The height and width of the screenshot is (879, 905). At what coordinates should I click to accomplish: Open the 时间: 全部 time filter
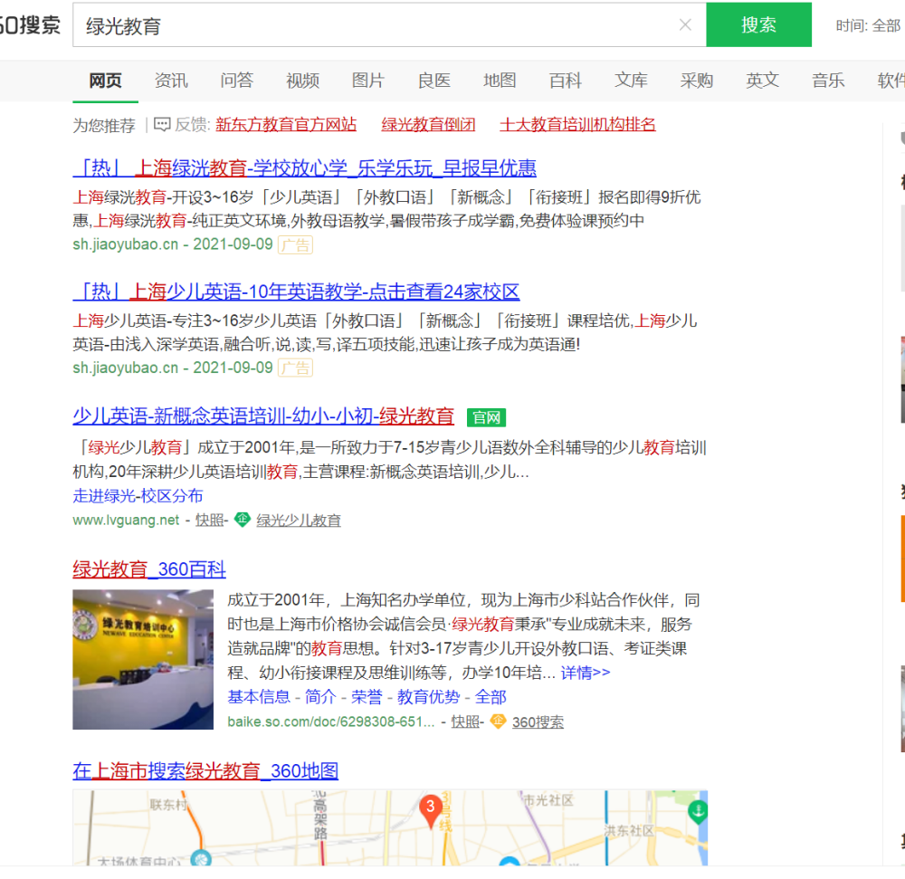click(x=868, y=25)
